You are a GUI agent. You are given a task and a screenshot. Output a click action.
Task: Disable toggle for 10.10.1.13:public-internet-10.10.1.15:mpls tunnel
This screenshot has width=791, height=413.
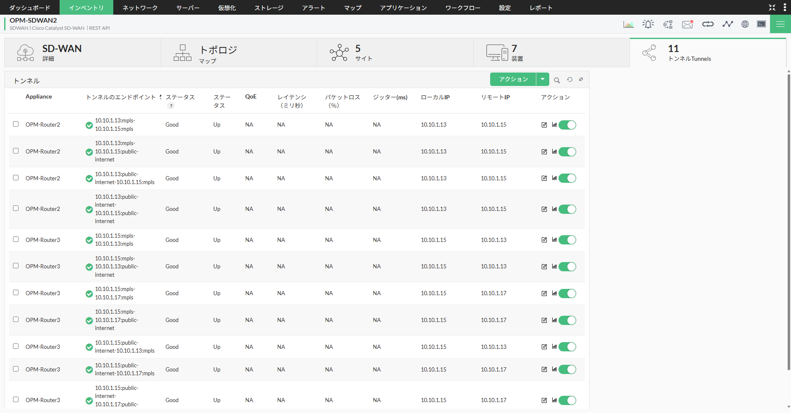click(x=567, y=178)
